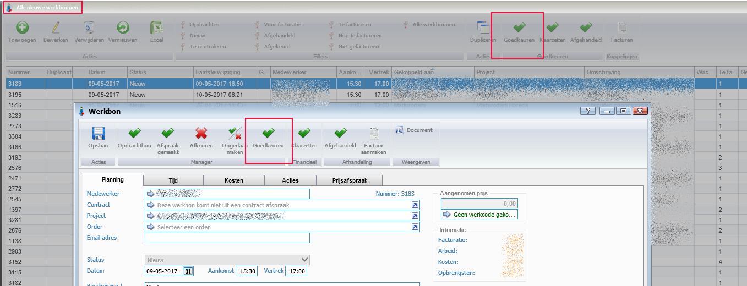Switch to the Tijd tab
This screenshot has height=286, width=747.
(173, 180)
